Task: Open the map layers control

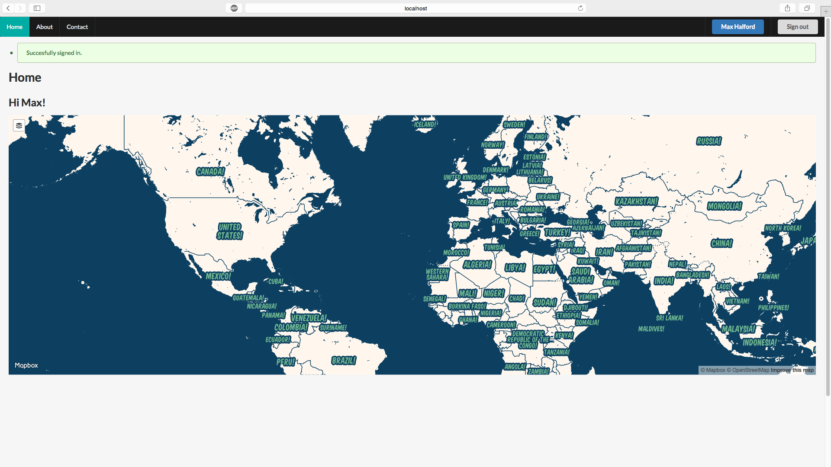Action: tap(19, 125)
